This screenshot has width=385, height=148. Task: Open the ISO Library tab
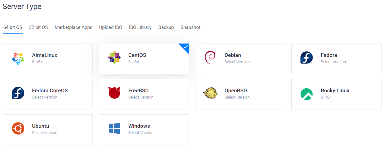(x=140, y=27)
